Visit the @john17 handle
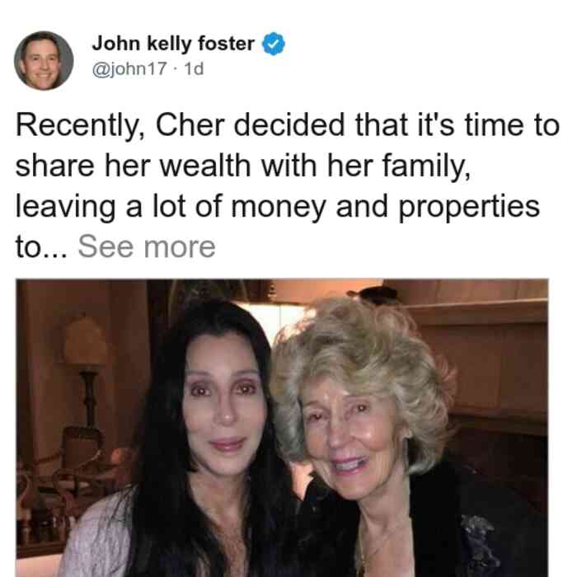Viewport: 577px width, 577px height. coord(129,68)
